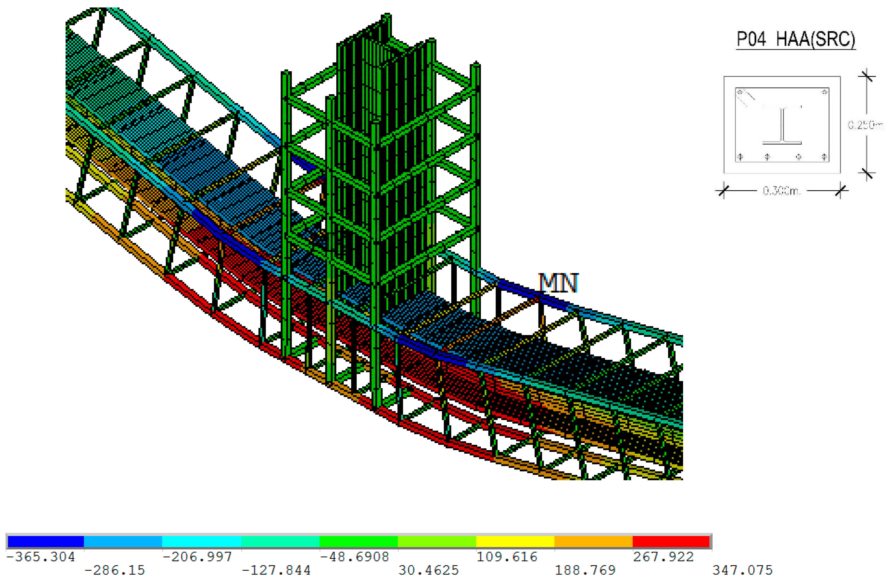Screen dimensions: 887x581
Task: Click the red legend color band
Action: pyautogui.click(x=671, y=541)
